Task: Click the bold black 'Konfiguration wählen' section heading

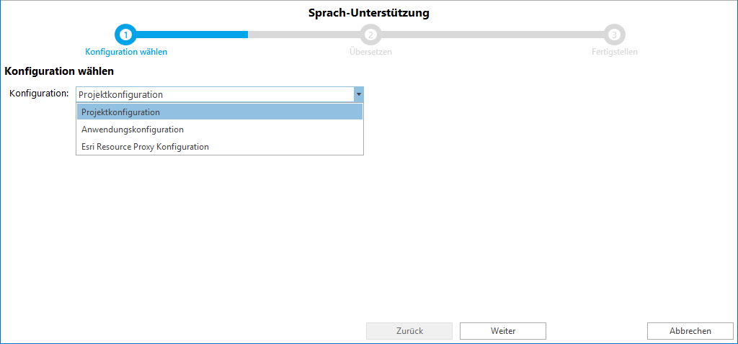Action: tap(59, 71)
